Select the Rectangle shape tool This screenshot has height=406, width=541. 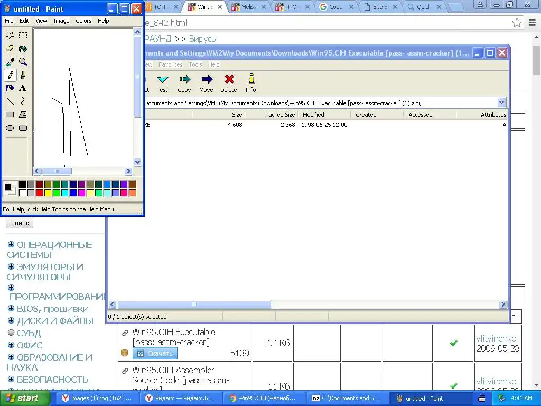(10, 114)
